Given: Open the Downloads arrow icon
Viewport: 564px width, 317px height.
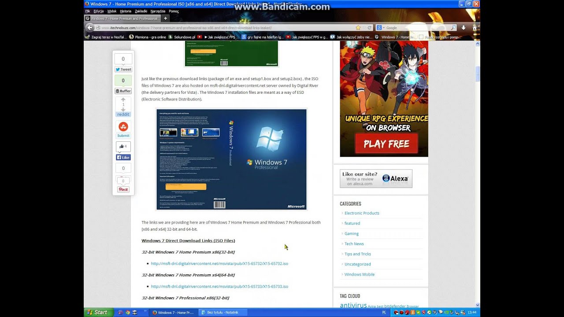Looking at the screenshot, I should click(464, 27).
